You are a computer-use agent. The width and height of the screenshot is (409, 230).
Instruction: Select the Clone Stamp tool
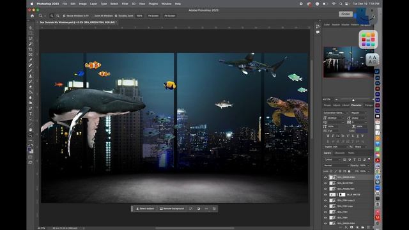point(30,76)
